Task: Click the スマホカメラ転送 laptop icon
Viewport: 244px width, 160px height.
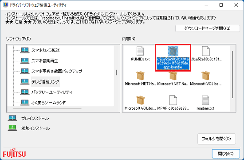Action: (x=25, y=50)
